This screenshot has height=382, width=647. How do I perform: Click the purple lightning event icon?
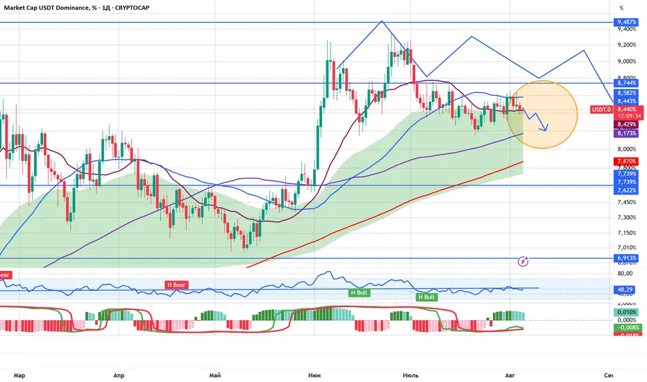523,261
